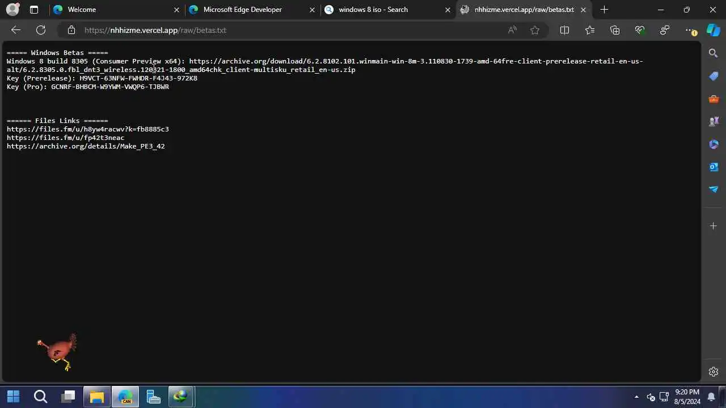
Task: Open Split screen view
Action: coord(564,30)
